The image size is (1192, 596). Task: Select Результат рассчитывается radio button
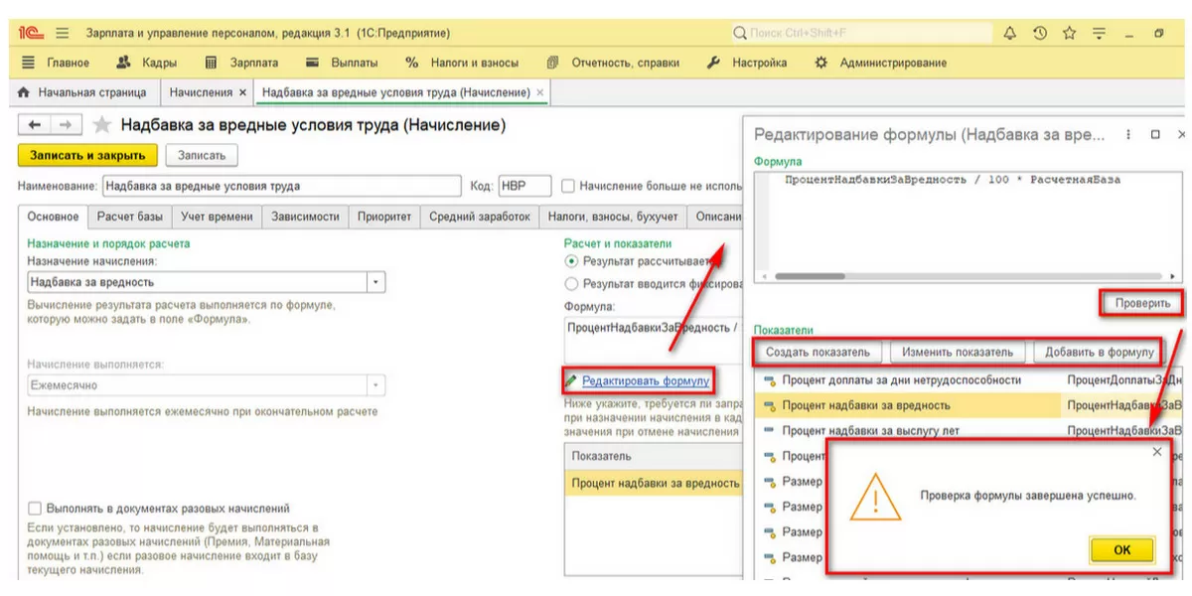571,261
